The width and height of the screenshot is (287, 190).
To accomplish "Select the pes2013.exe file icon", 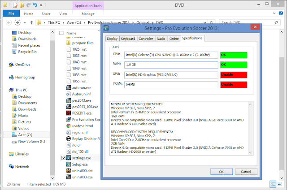I will click(x=69, y=100).
